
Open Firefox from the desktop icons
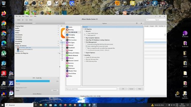4,14
